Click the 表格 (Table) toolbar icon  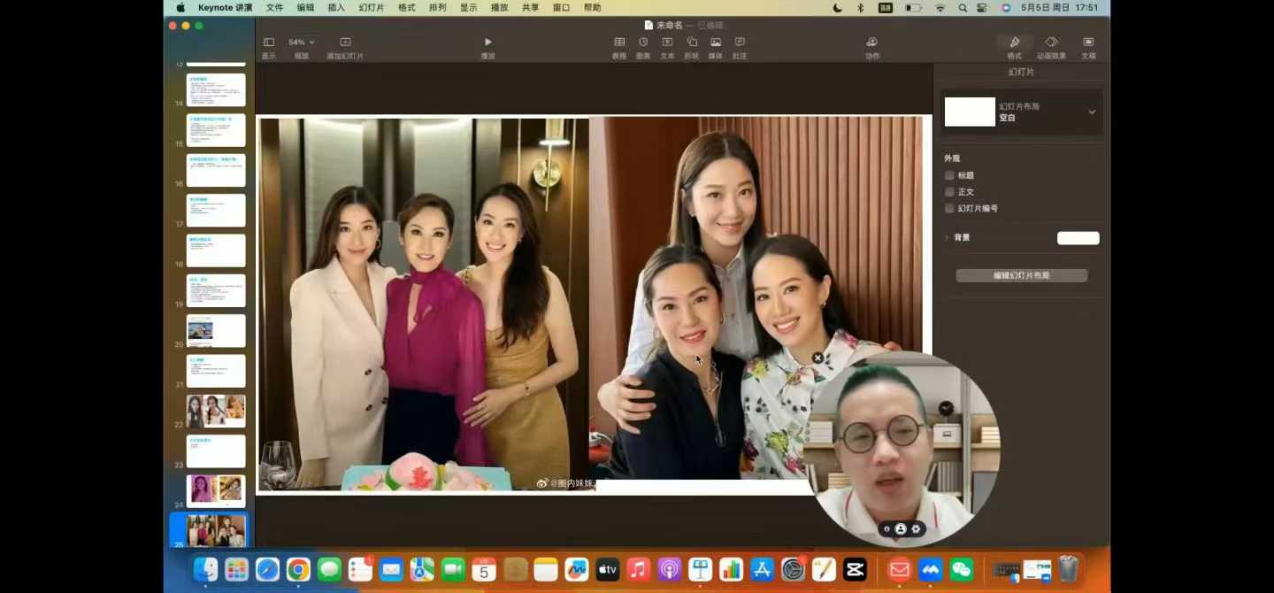[618, 42]
